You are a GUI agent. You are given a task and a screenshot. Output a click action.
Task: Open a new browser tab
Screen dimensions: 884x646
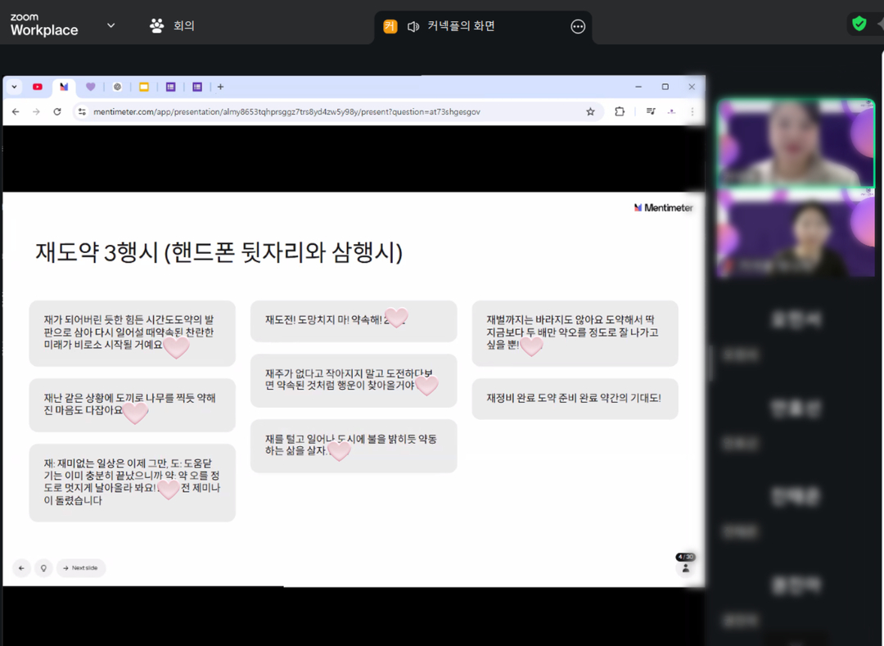[x=220, y=87]
